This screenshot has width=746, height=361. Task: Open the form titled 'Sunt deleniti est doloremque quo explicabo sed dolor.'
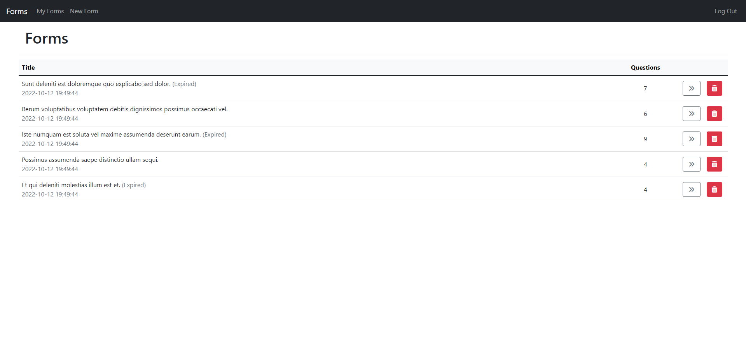click(96, 84)
